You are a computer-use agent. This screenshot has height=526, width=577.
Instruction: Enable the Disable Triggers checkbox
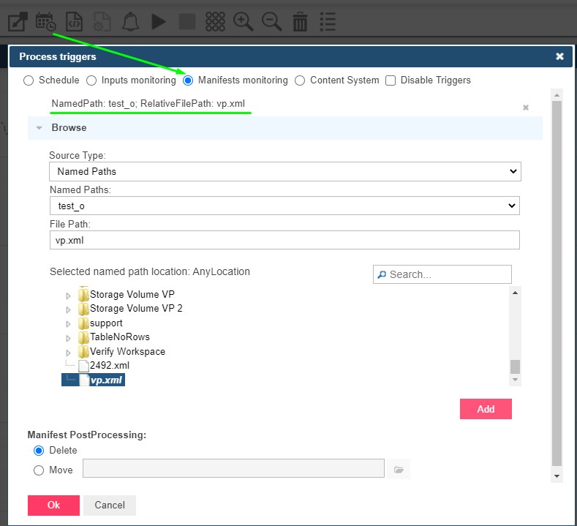tap(391, 80)
